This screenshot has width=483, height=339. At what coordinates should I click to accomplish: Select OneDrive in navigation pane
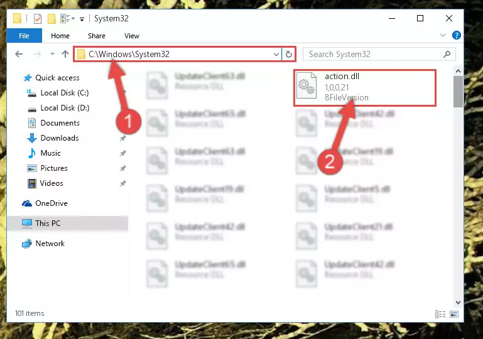coord(51,203)
